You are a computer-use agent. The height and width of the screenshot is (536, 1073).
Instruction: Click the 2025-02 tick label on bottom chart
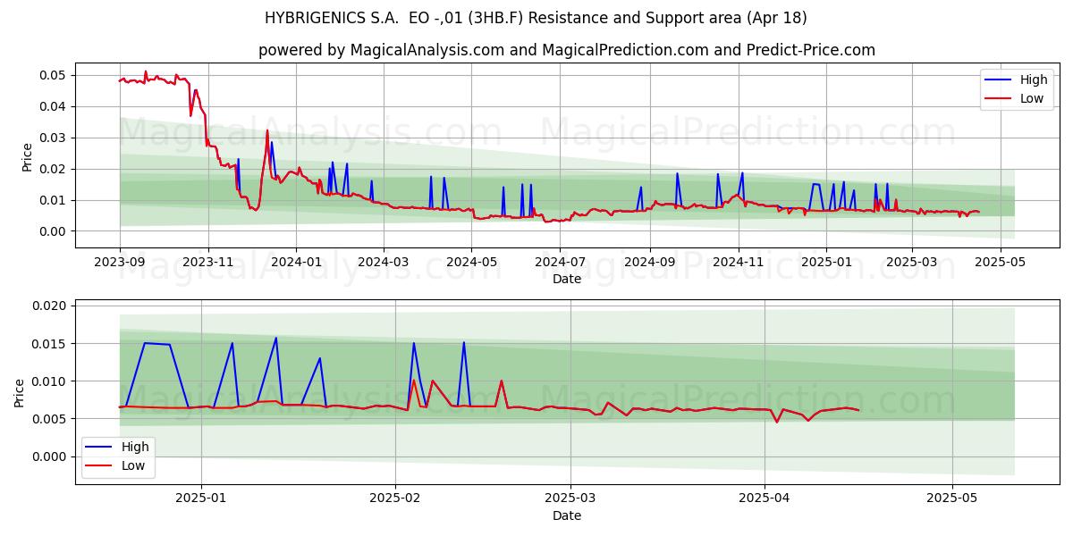(x=394, y=499)
